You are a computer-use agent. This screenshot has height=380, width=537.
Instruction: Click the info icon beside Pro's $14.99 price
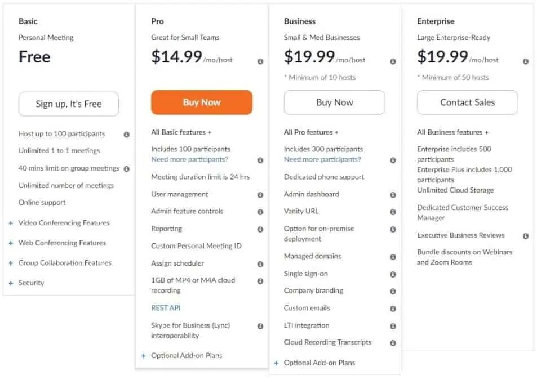click(x=260, y=61)
